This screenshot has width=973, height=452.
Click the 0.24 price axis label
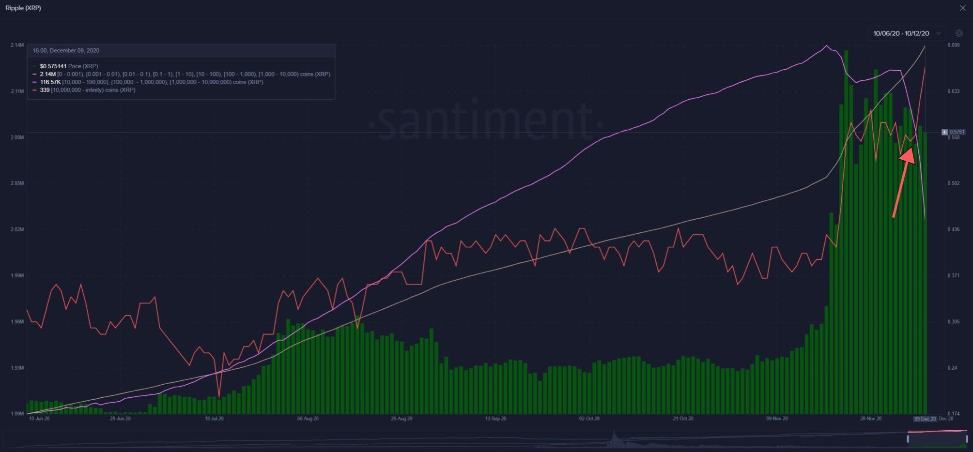point(952,368)
